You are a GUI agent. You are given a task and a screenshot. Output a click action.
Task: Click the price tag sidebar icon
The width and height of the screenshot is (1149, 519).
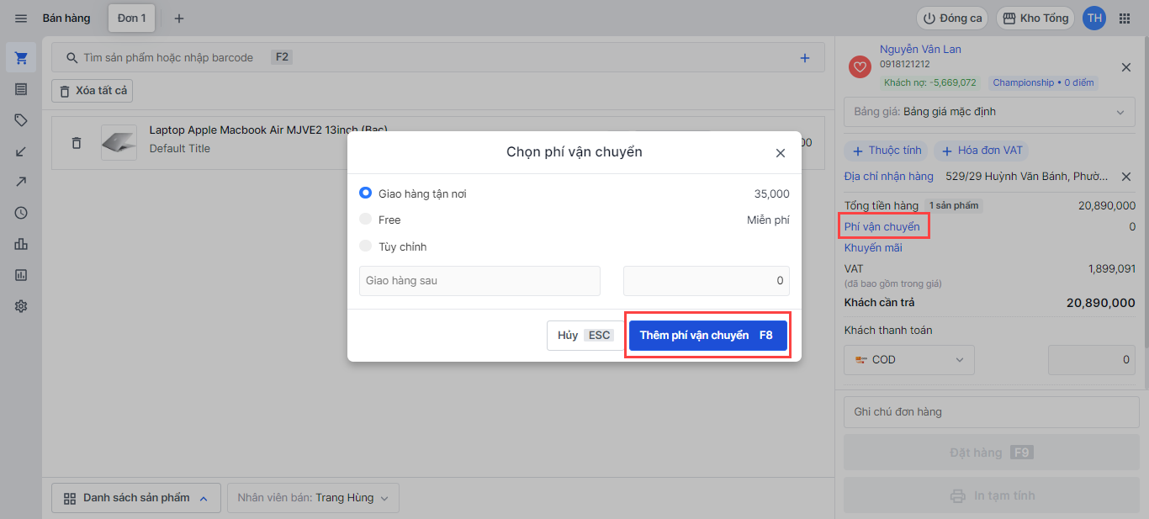pyautogui.click(x=21, y=120)
